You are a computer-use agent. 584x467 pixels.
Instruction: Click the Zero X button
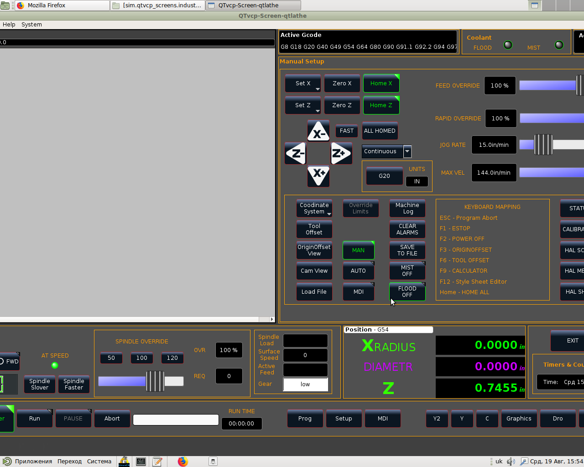pos(342,83)
